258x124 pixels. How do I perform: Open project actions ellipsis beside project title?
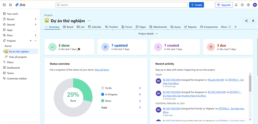coord(89,21)
